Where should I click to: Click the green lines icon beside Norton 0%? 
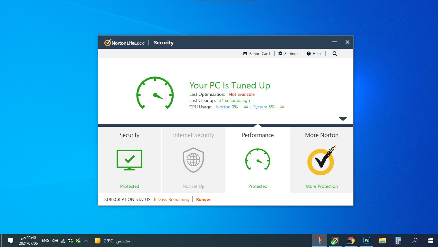click(246, 107)
